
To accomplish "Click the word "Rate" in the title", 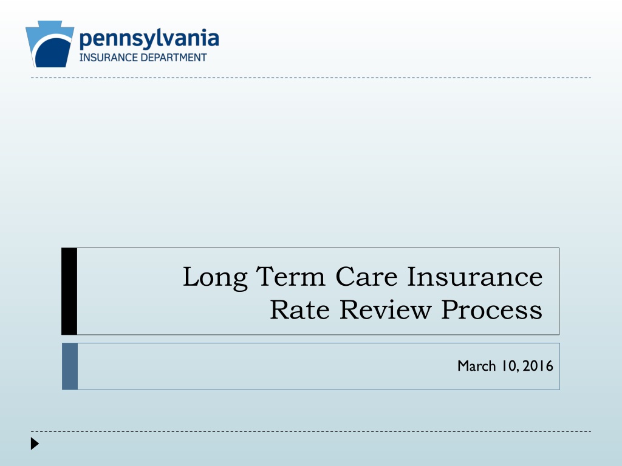I will click(x=299, y=309).
